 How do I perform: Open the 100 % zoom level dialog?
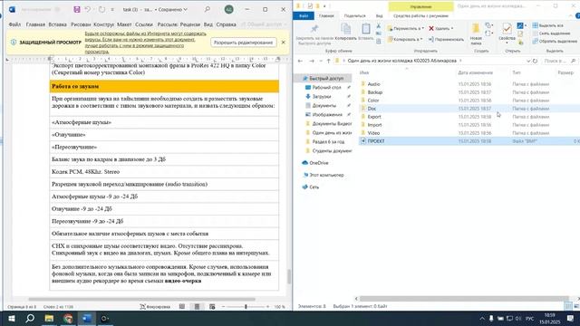(x=280, y=307)
